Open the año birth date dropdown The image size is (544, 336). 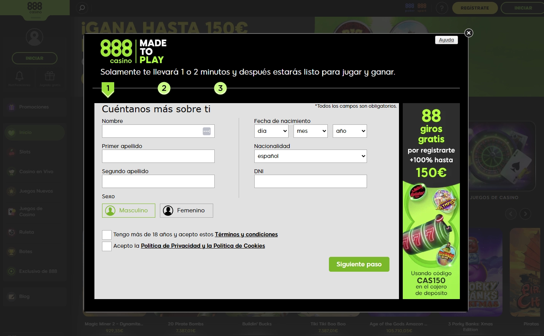(350, 131)
